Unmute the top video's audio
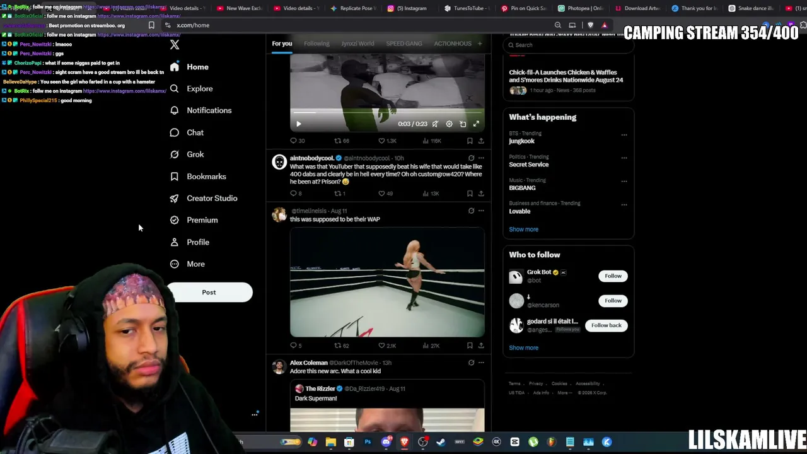807x454 pixels. point(435,124)
